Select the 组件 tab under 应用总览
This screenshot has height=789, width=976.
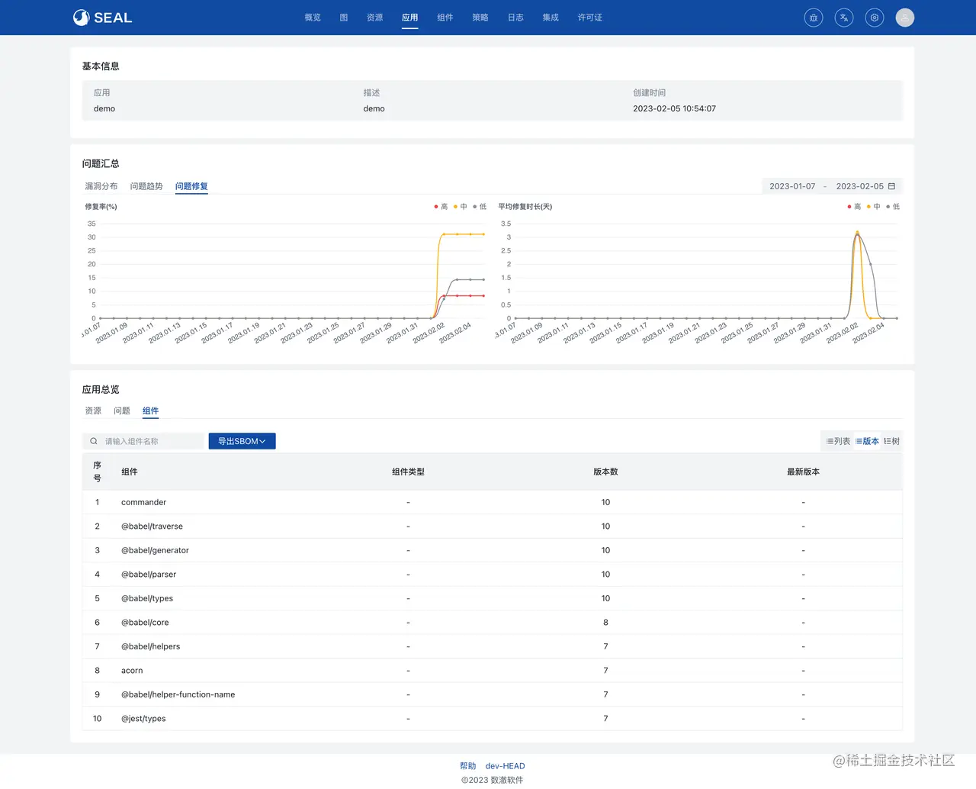tap(151, 411)
